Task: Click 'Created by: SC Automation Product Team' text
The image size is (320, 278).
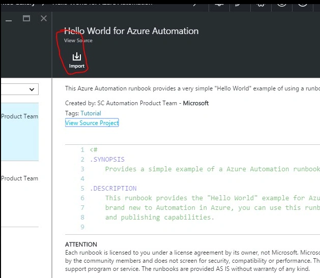Action: (121, 103)
